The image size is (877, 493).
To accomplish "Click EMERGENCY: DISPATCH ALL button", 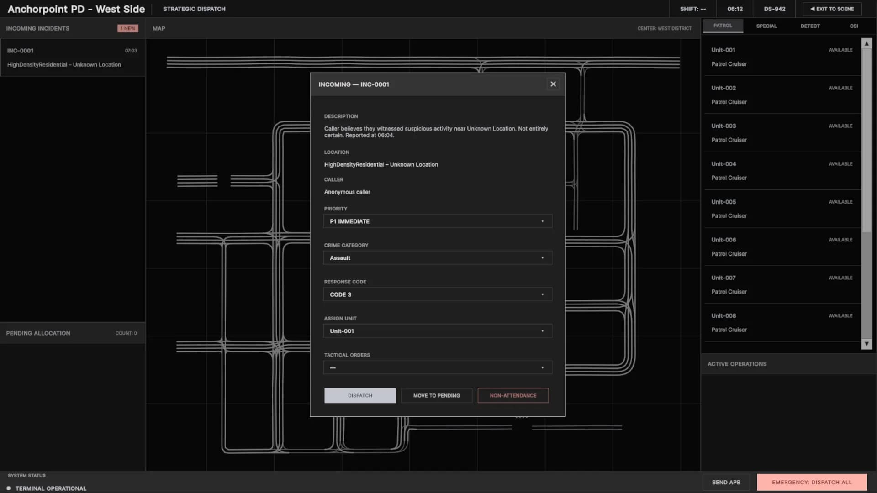I will [x=812, y=482].
